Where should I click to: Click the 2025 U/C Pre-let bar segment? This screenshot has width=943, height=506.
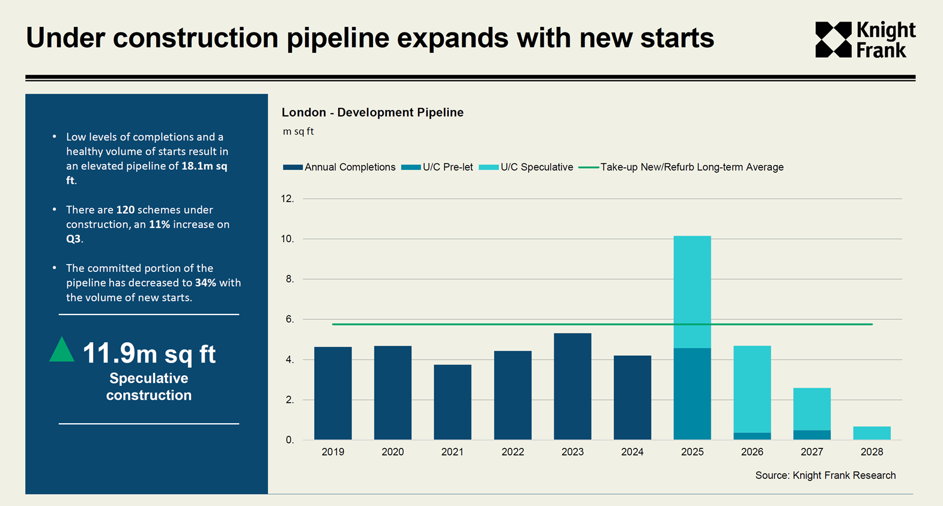click(x=692, y=394)
